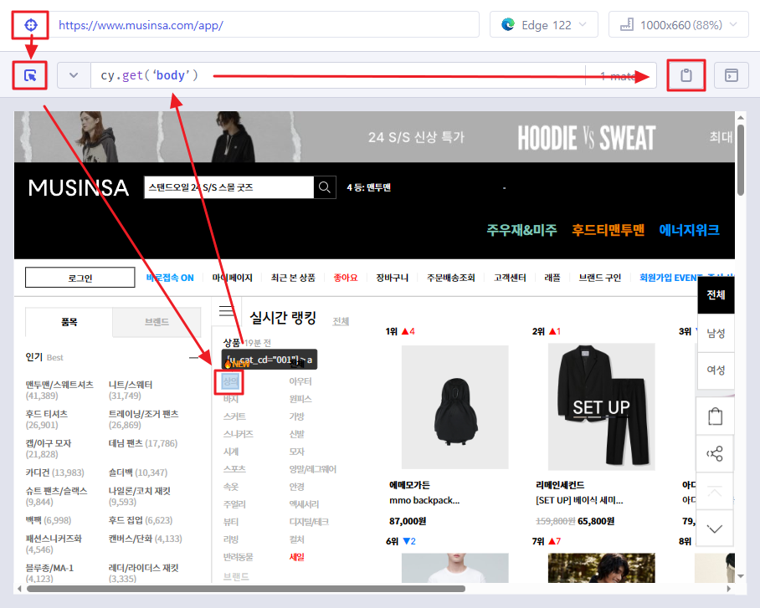This screenshot has width=760, height=608.
Task: Switch to the 브랜드 tab
Action: pos(157,322)
